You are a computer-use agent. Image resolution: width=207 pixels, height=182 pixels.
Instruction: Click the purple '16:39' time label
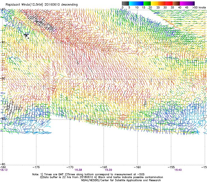(108, 170)
